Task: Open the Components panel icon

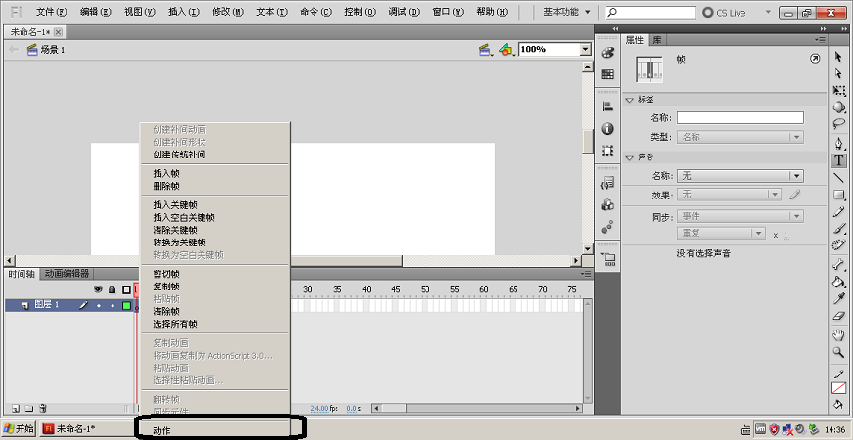Action: click(607, 205)
